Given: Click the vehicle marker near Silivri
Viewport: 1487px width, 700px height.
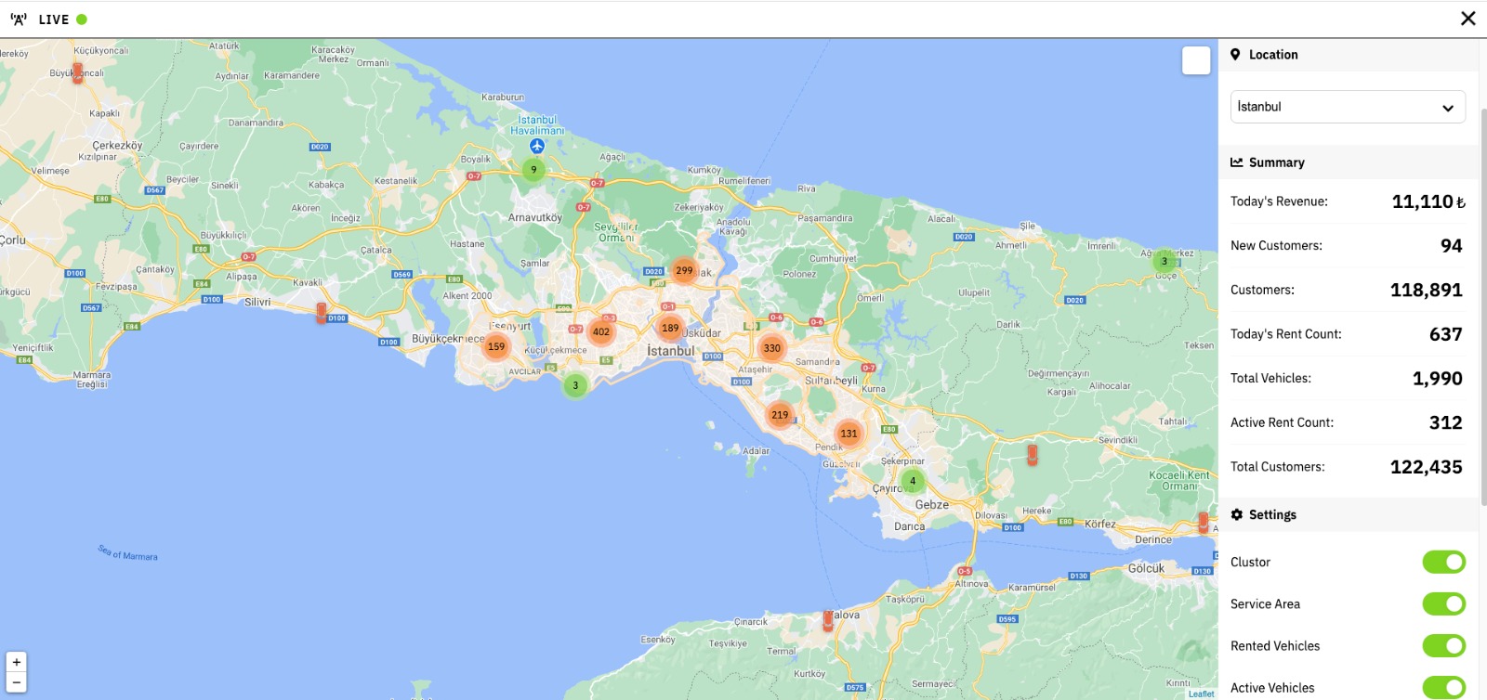Looking at the screenshot, I should point(322,313).
